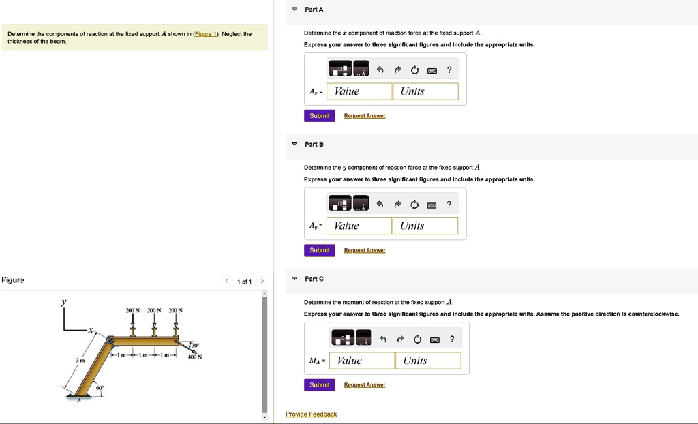Collapse the Part B section

pyautogui.click(x=294, y=145)
